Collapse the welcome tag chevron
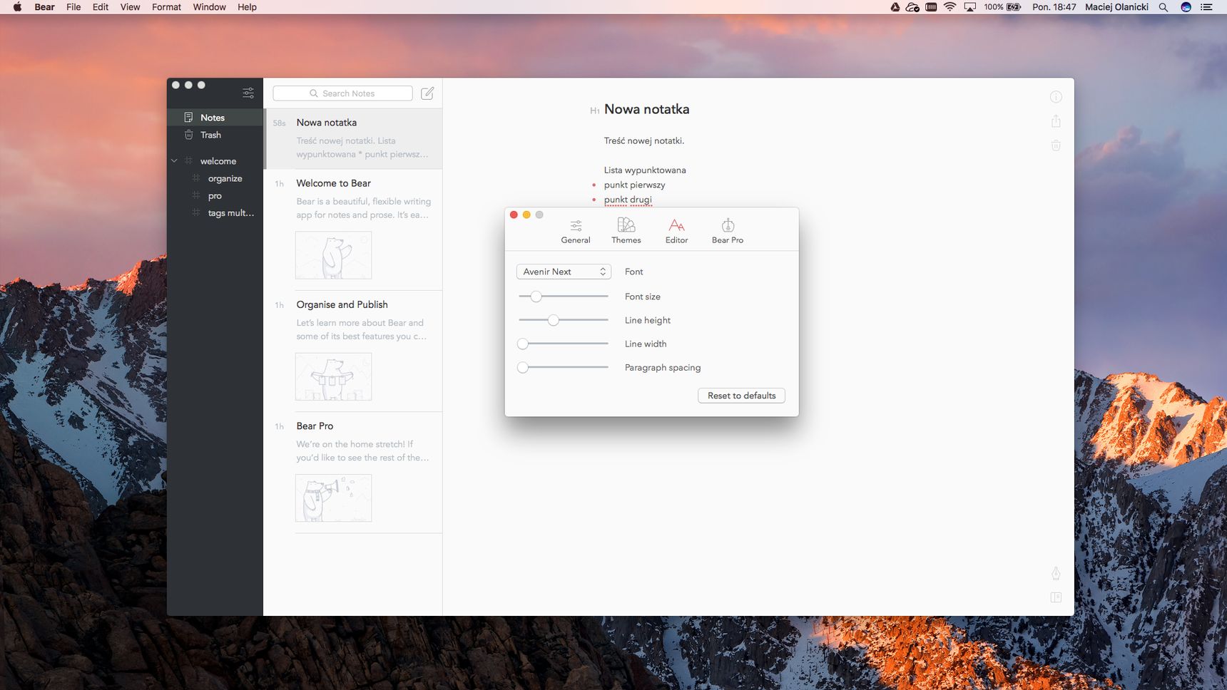 click(174, 161)
